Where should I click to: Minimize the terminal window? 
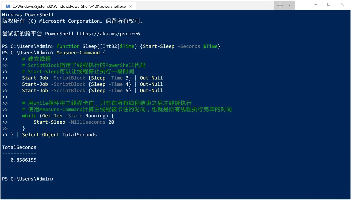point(316,5)
